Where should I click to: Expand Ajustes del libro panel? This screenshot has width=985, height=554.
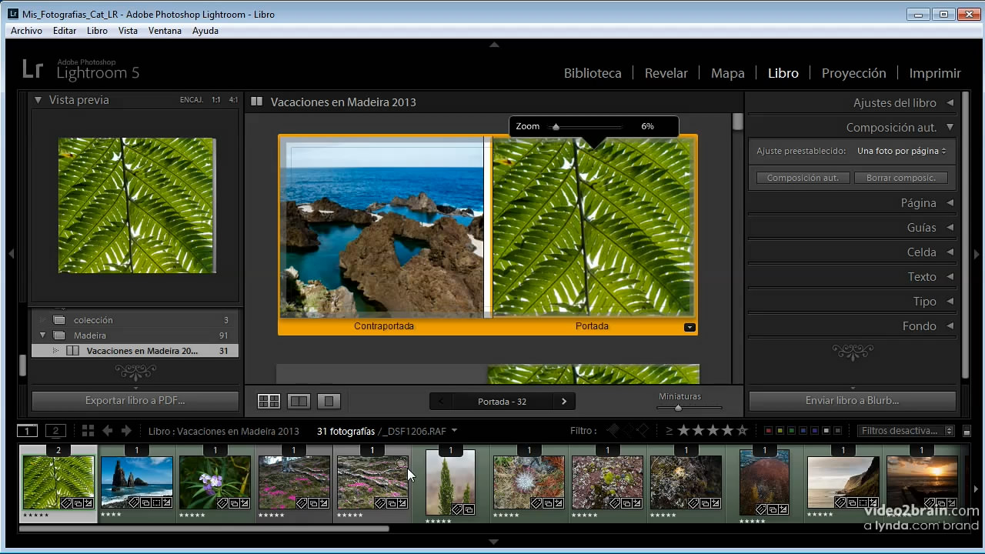coord(950,102)
